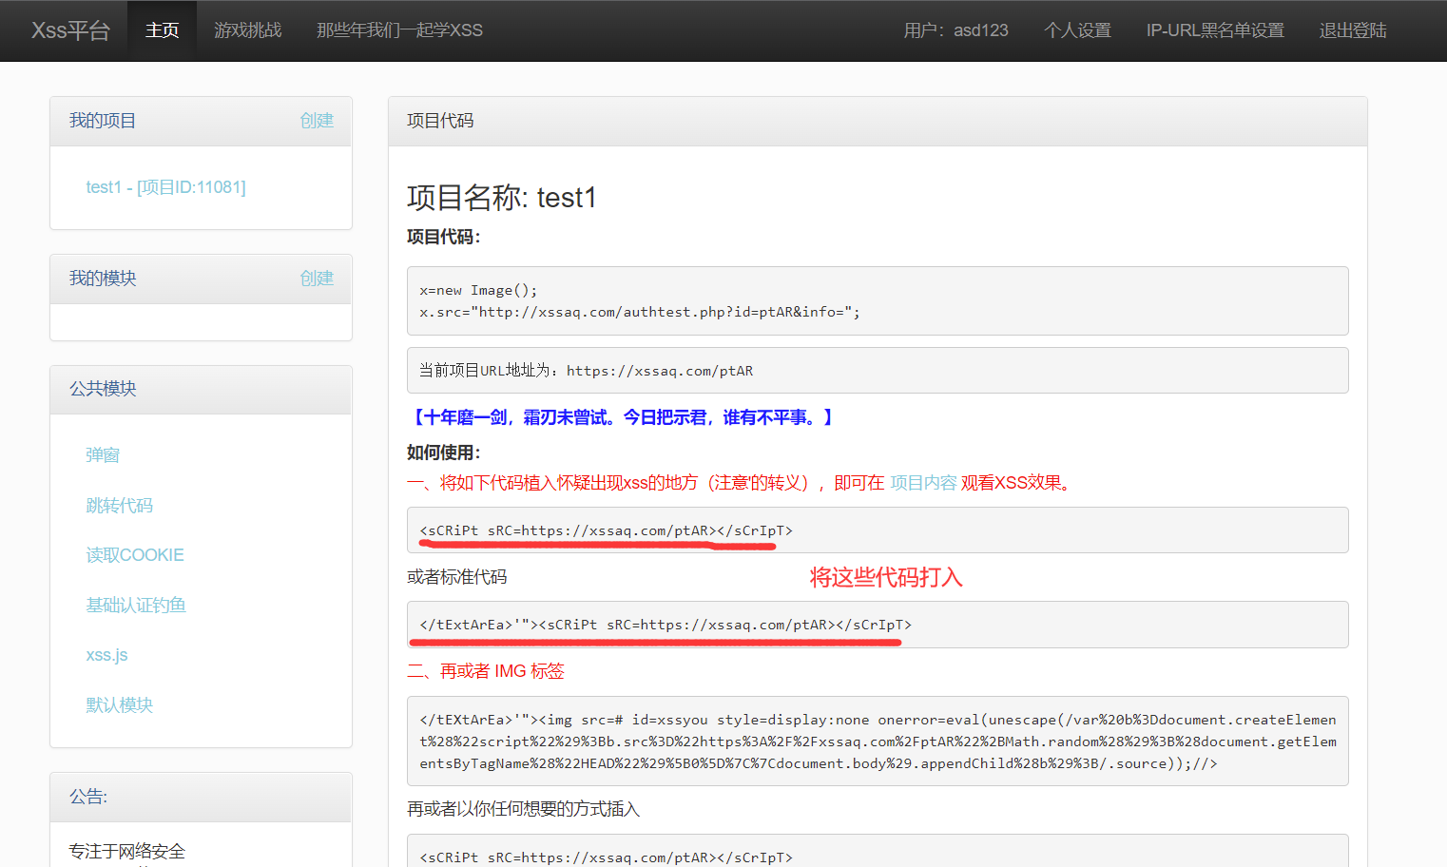
Task: Click the blue 十年磨一剑 quote line
Action: (622, 417)
